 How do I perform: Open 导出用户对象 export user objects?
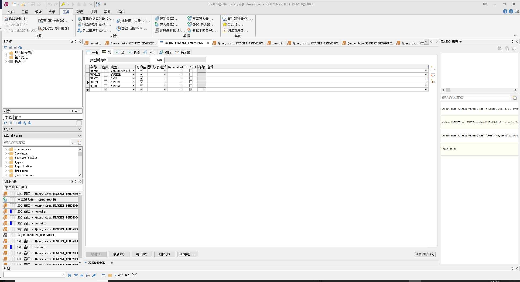tap(94, 30)
